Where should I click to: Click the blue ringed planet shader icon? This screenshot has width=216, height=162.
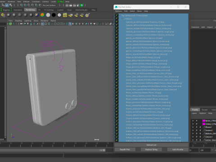coord(37,15)
